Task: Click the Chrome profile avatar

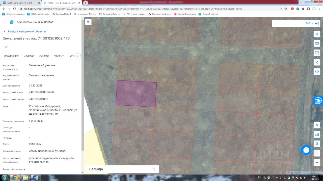Action: pos(314,9)
